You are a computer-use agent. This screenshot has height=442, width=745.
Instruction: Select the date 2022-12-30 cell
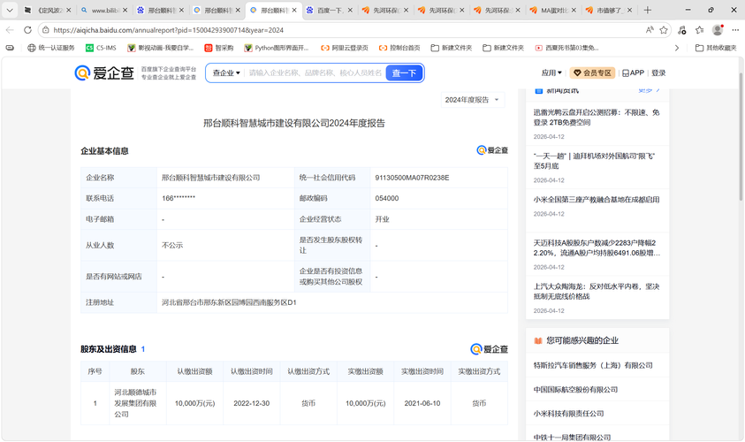click(x=251, y=403)
